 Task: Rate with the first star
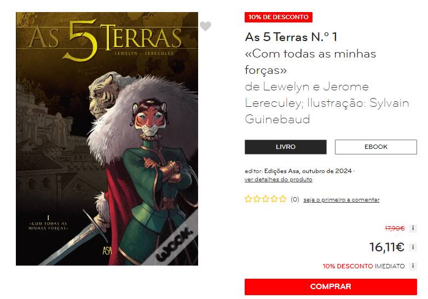[x=248, y=199]
